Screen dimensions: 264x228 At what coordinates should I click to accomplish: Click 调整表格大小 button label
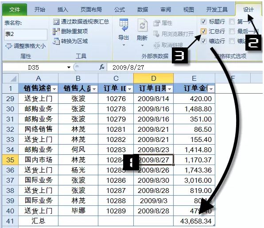coord(30,46)
